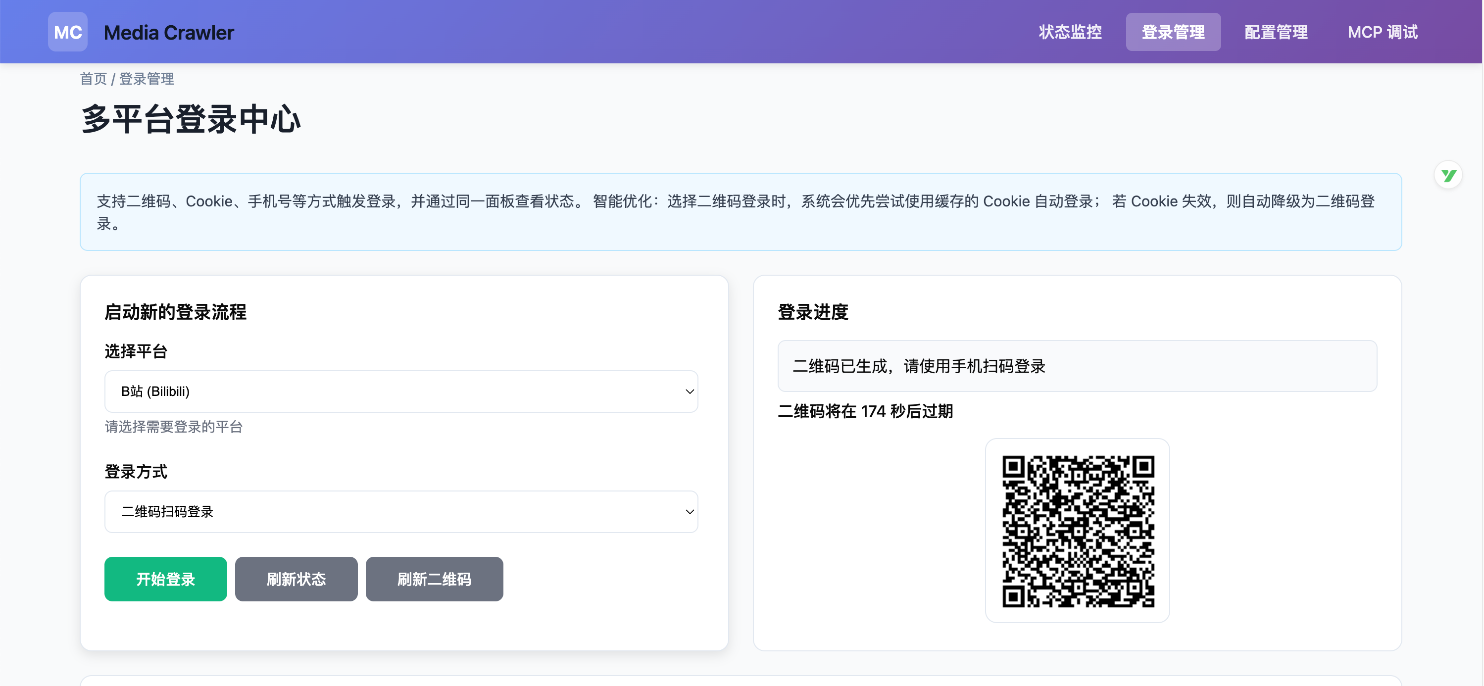Image resolution: width=1484 pixels, height=686 pixels.
Task: Expand the 登录方式 login method dropdown
Action: [x=400, y=511]
